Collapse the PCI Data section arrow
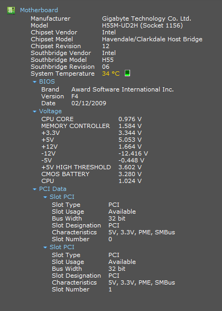Image resolution: width=222 pixels, height=311 pixels. (35, 189)
